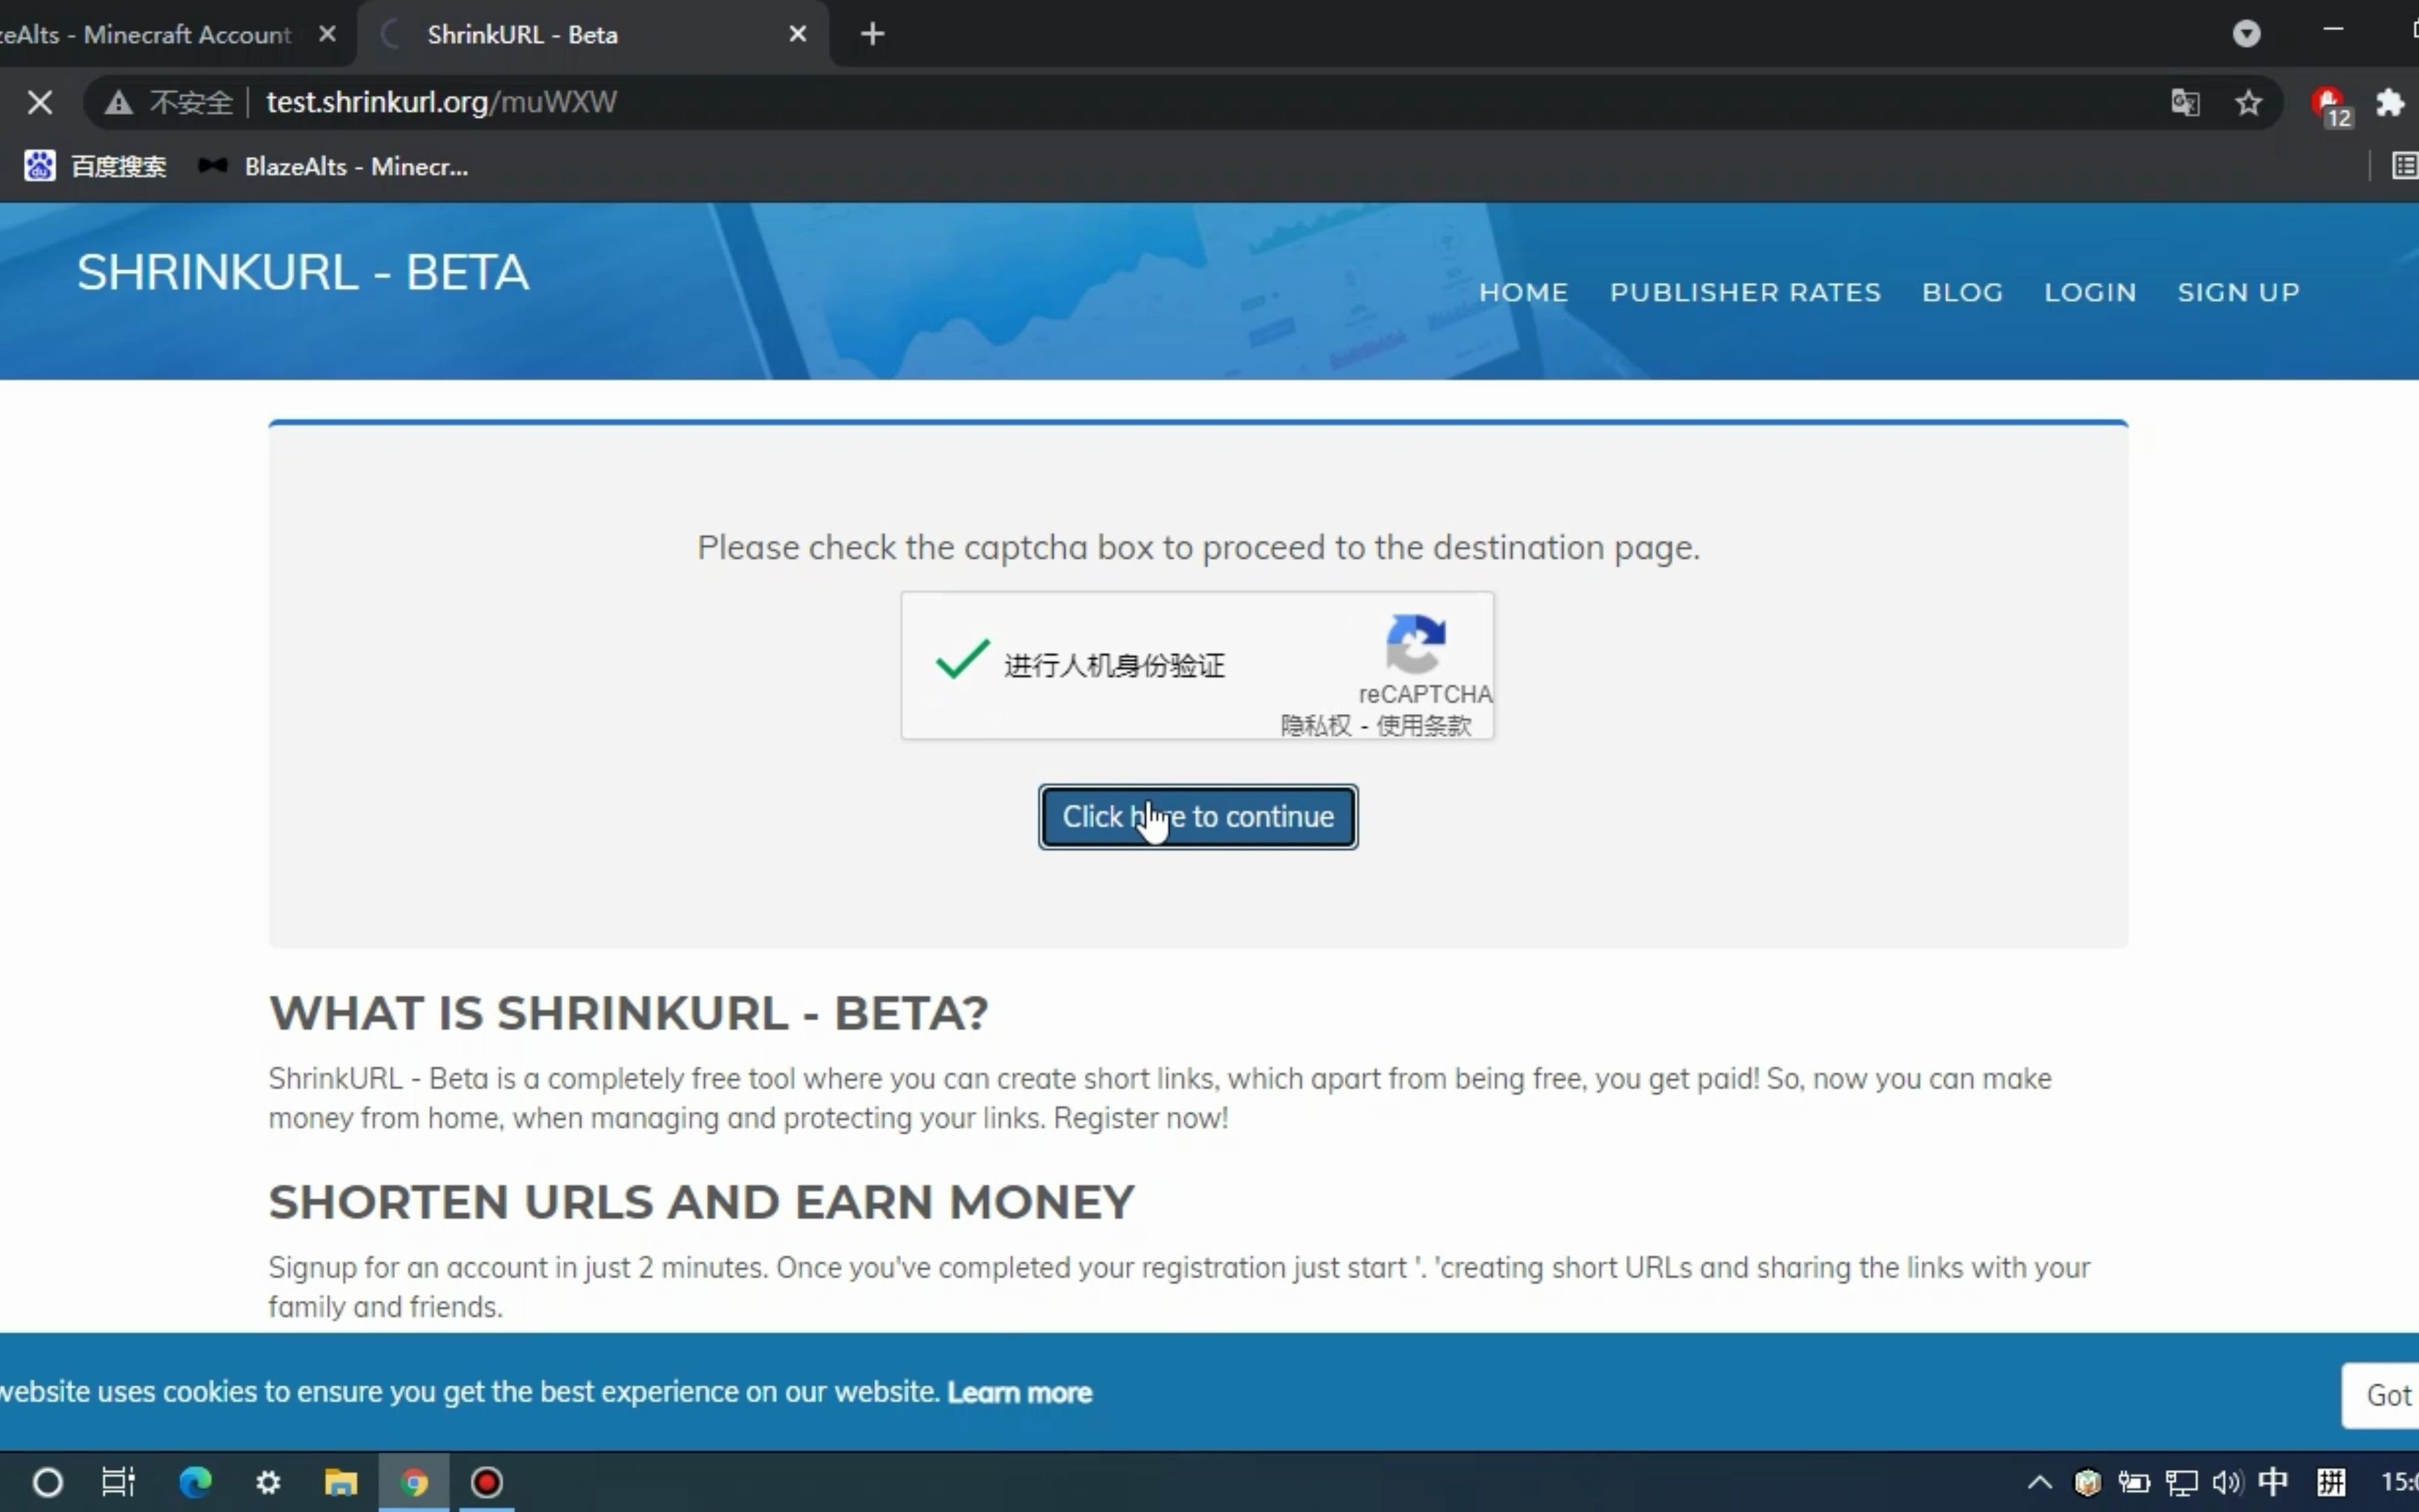
Task: Switch input language 中 indicator
Action: (2273, 1481)
